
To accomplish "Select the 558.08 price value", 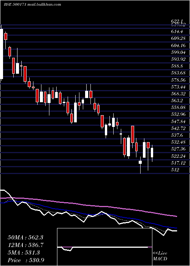I will pos(178,108).
